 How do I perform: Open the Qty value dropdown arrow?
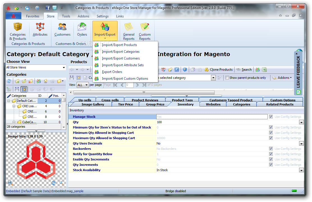click(301, 122)
